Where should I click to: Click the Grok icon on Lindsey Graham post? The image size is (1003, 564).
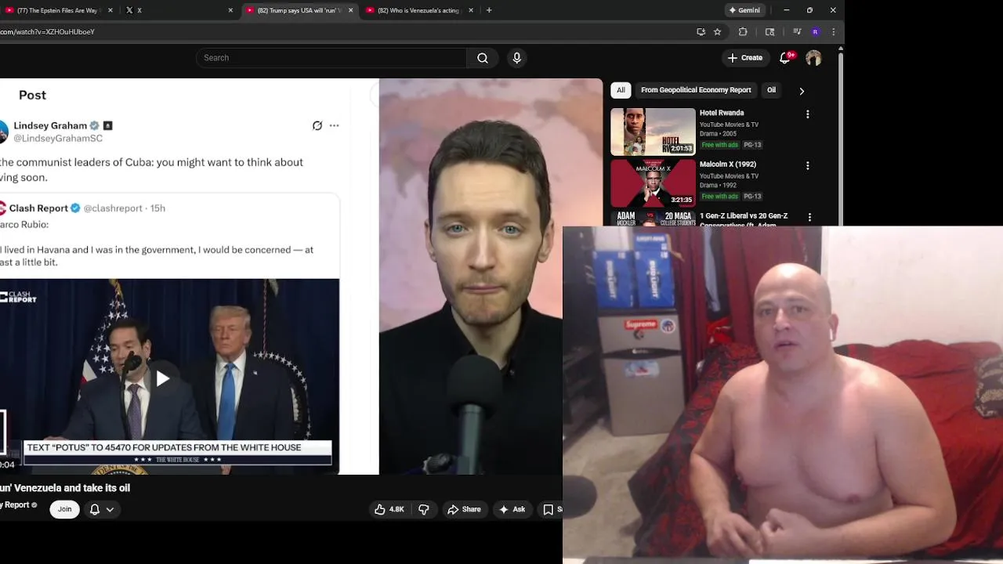click(317, 125)
